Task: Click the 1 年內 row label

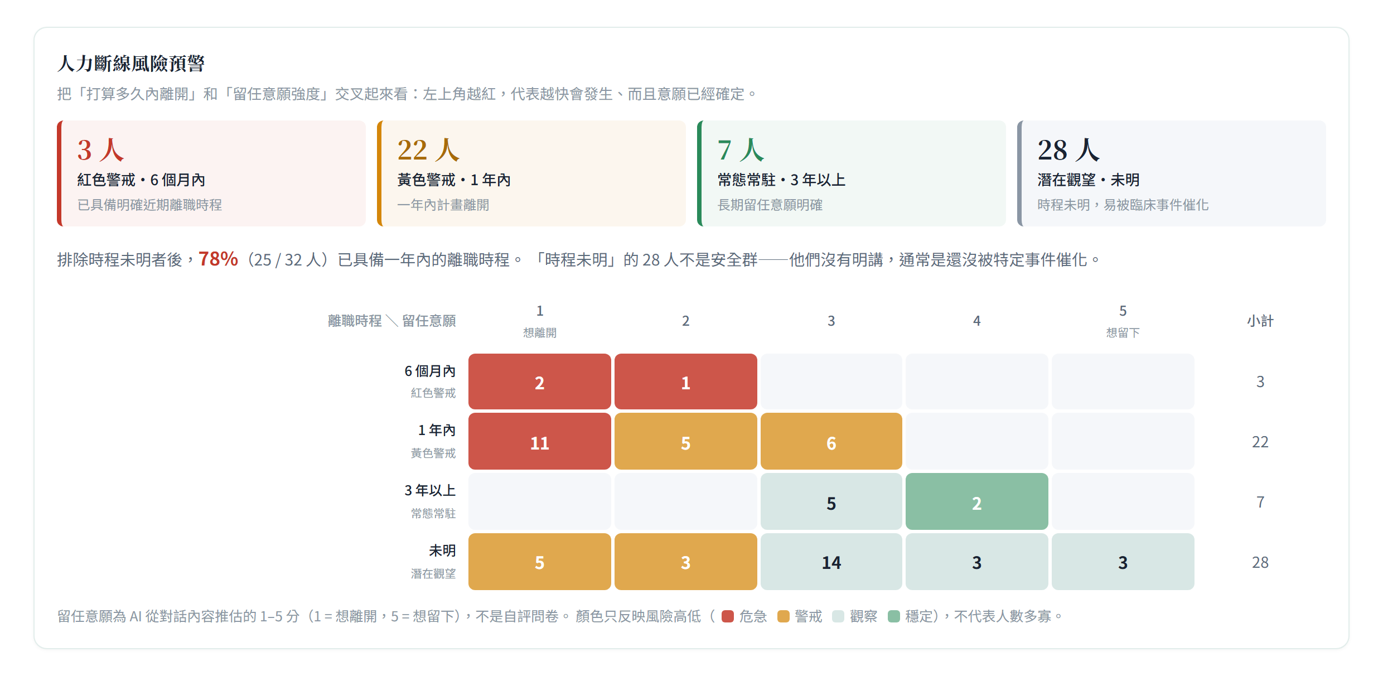Action: click(433, 441)
